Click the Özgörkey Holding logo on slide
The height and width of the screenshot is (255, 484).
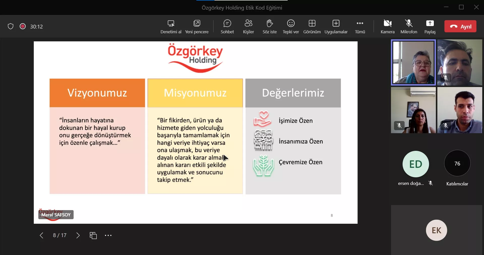[195, 58]
